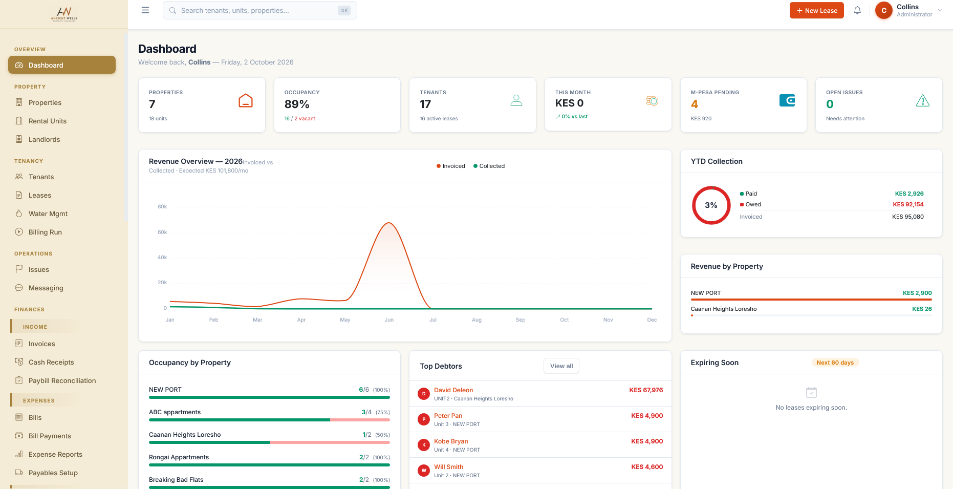Open Bills under Expenses
The width and height of the screenshot is (953, 489).
pyautogui.click(x=62, y=417)
